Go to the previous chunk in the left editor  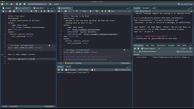point(41,11)
